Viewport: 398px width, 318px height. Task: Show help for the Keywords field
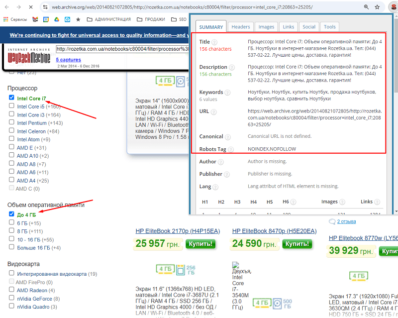[228, 93]
